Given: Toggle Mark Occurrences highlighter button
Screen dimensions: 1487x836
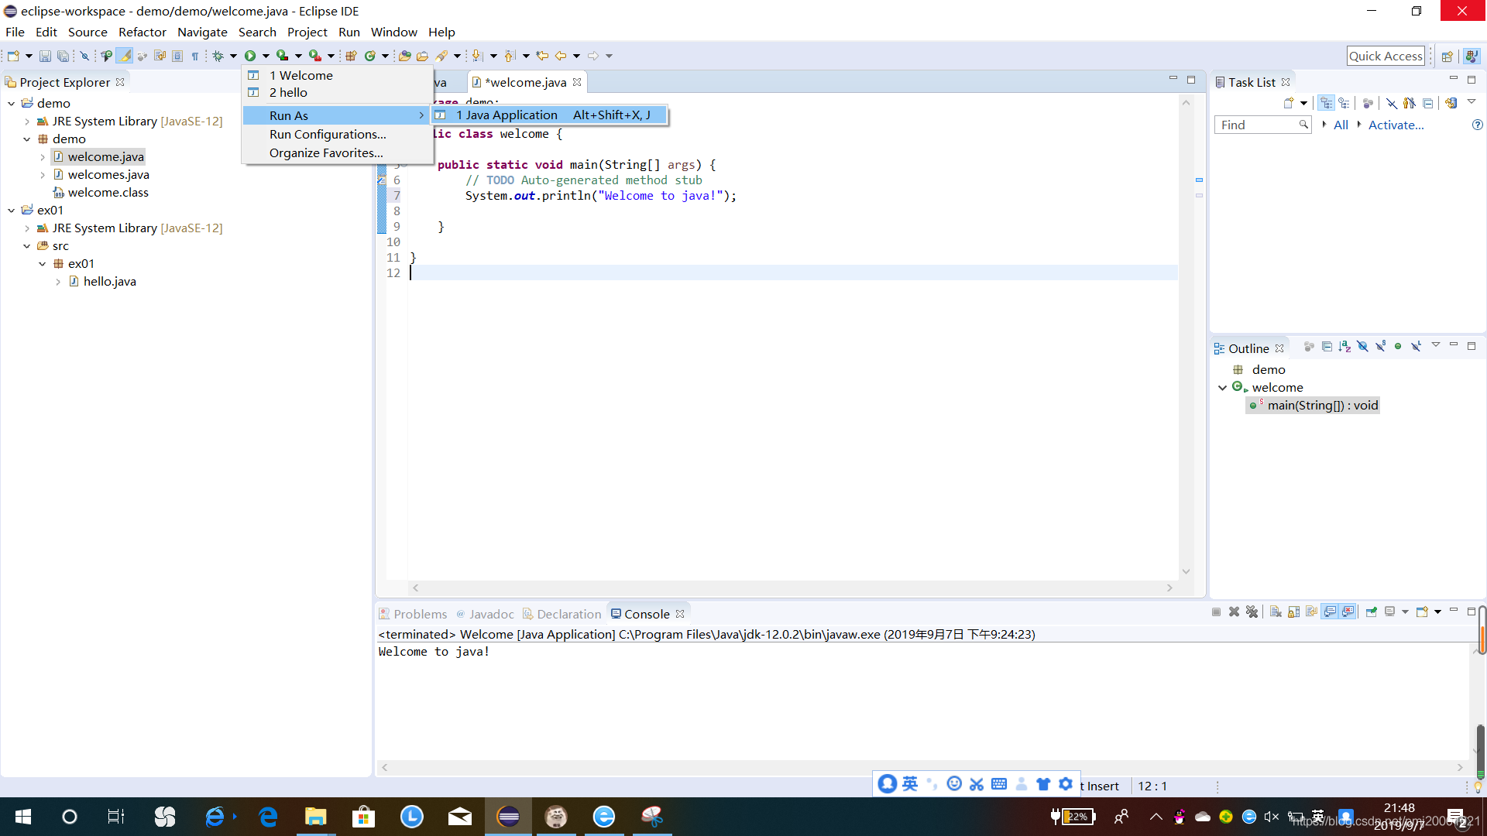Looking at the screenshot, I should (x=125, y=56).
